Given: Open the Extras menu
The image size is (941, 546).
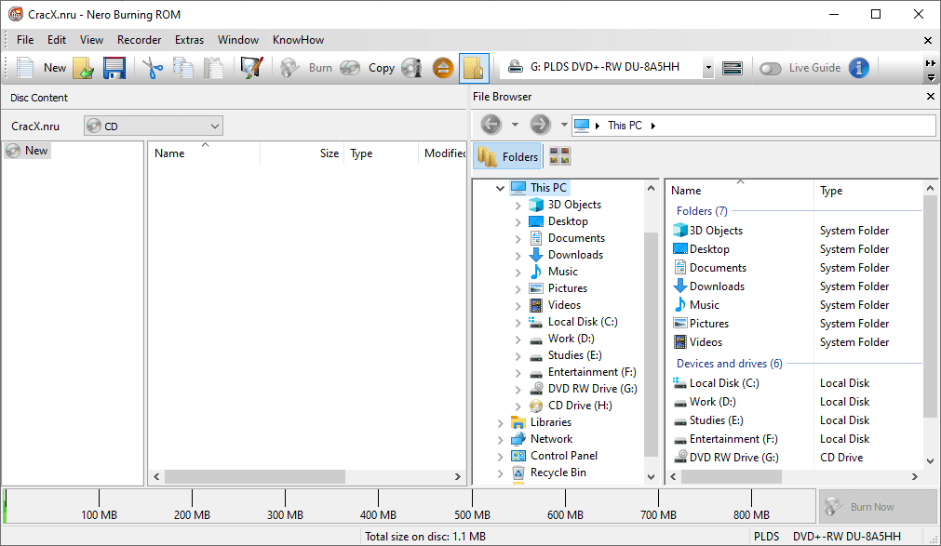Looking at the screenshot, I should (x=189, y=40).
